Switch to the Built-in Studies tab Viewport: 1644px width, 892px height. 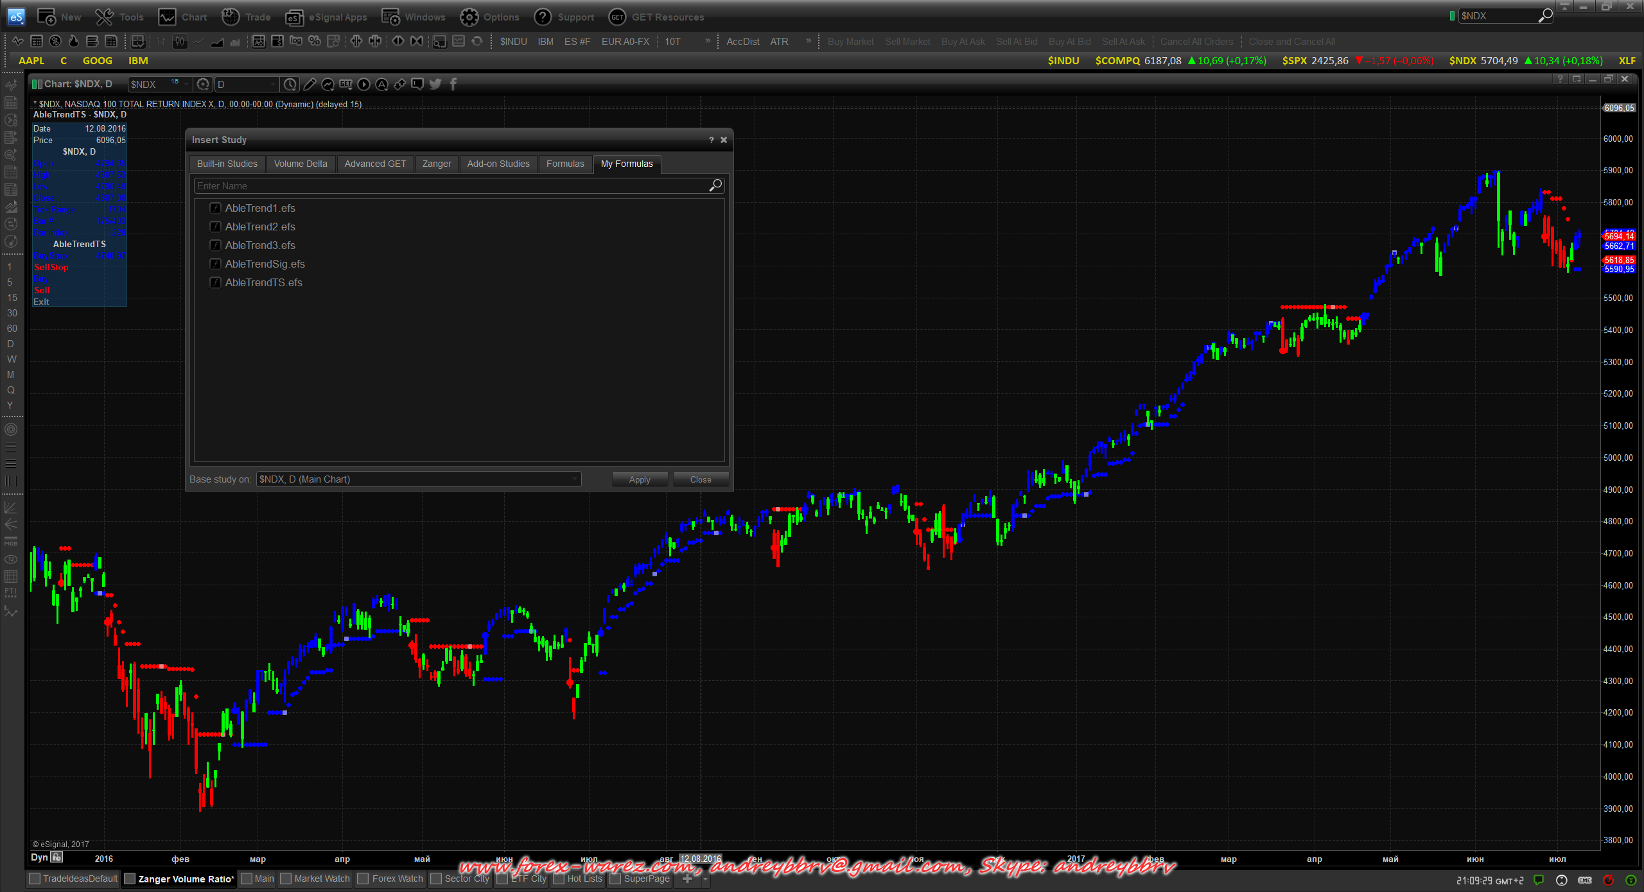click(227, 164)
